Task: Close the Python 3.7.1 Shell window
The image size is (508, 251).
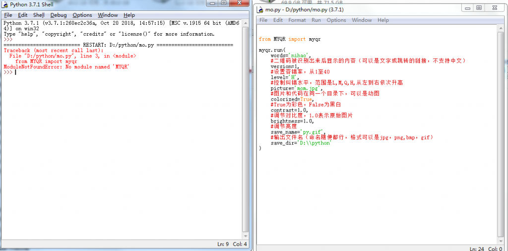Action: click(x=239, y=3)
